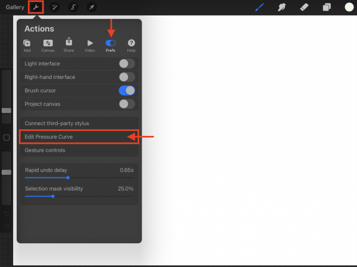Open the Layers panel
The height and width of the screenshot is (267, 357).
327,7
